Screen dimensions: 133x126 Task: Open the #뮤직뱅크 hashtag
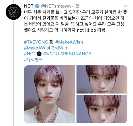point(33,60)
